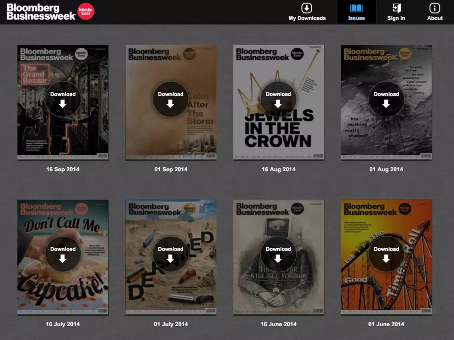This screenshot has height=340, width=454.
Task: Open the Sign In page
Action: coord(396,12)
